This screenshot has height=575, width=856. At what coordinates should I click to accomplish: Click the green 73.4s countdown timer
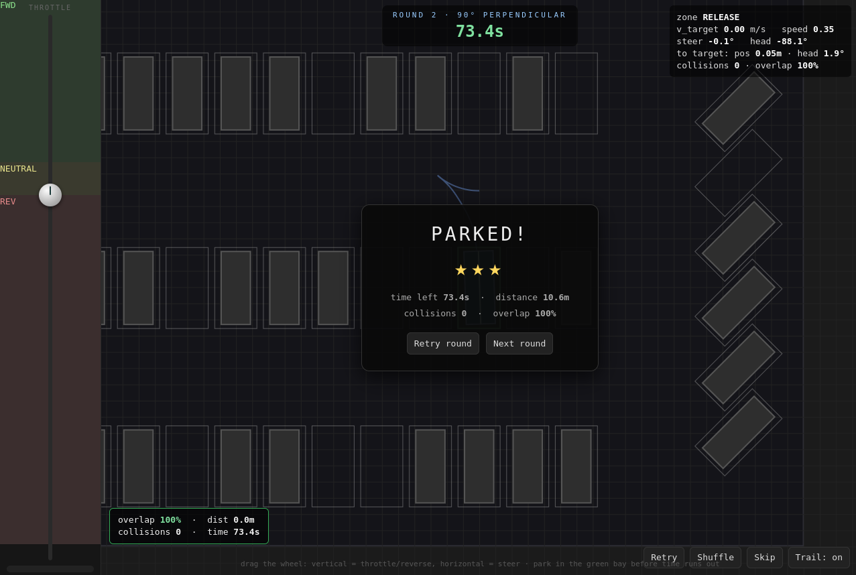coord(479,31)
